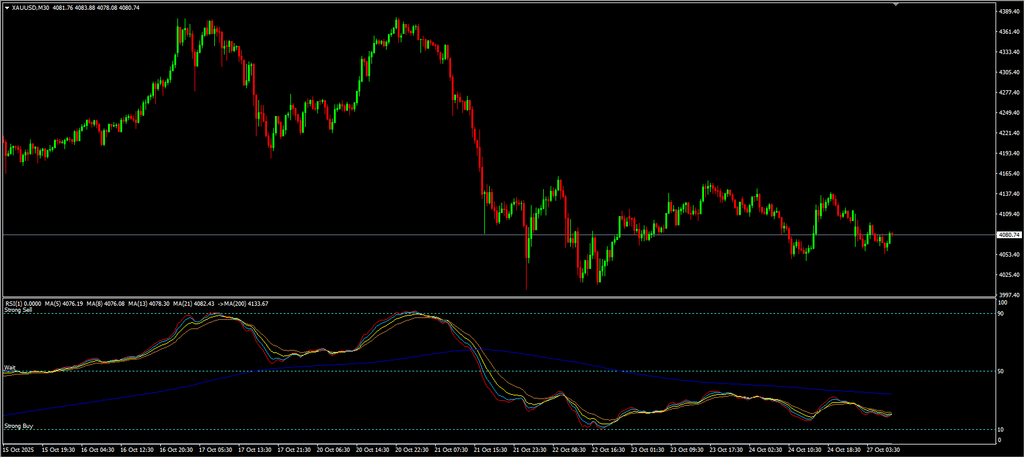The image size is (1025, 458).
Task: Click the 22 Oct 16:30 time label
Action: 608,450
